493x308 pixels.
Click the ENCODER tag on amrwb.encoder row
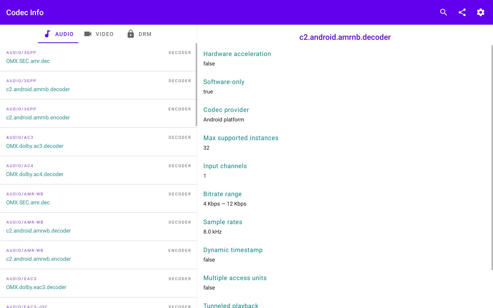pos(180,251)
